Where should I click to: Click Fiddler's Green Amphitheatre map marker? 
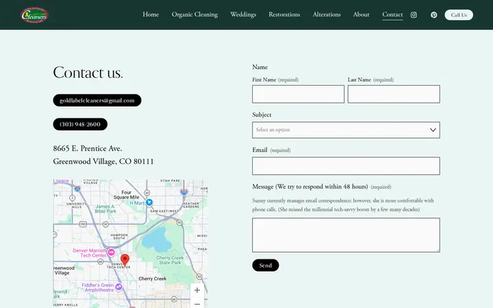coord(118,287)
